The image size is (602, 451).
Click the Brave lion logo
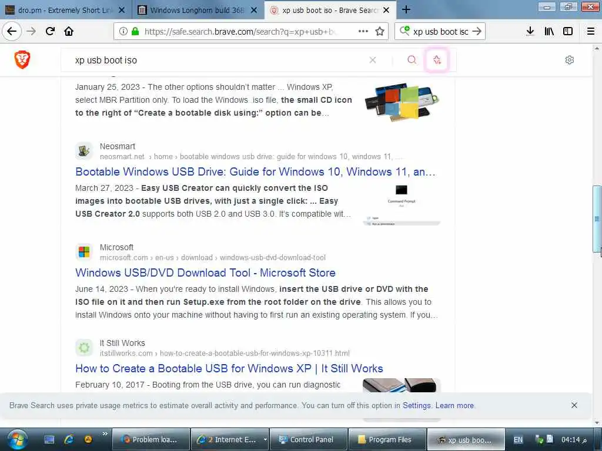(22, 60)
